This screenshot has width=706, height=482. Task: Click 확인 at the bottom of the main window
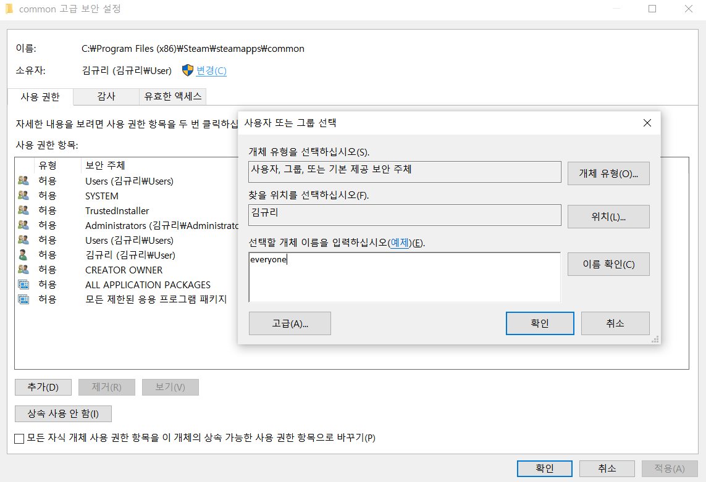(544, 468)
